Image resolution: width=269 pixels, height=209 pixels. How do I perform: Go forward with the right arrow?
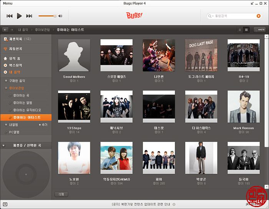click(12, 30)
